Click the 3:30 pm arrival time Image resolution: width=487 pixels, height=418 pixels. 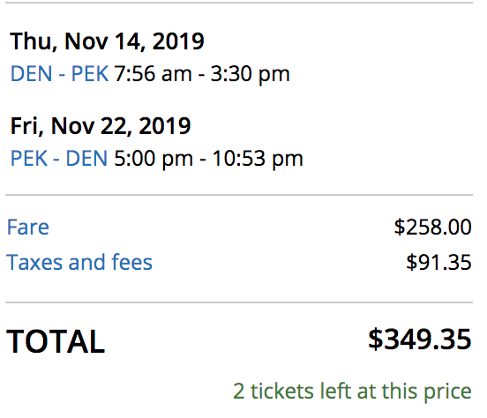[251, 75]
